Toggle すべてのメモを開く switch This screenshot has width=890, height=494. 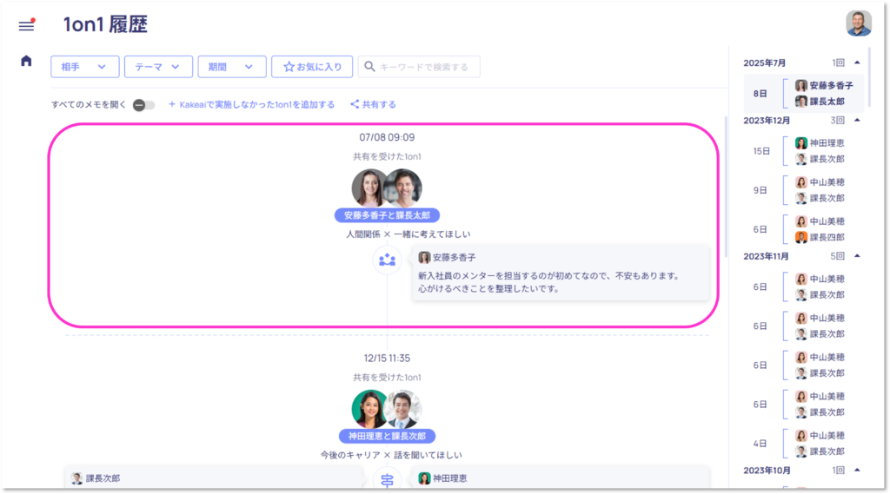tap(143, 105)
